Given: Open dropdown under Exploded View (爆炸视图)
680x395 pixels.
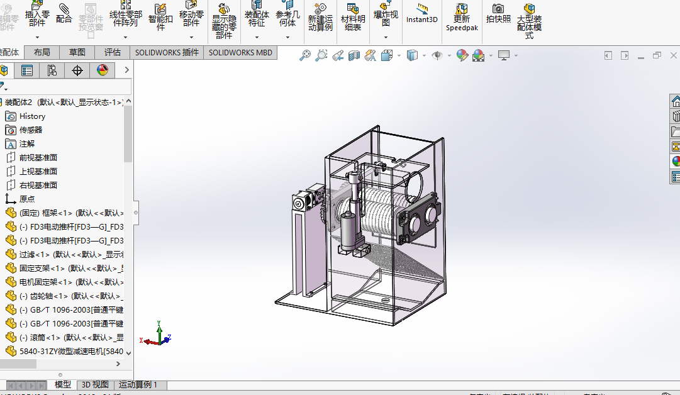Looking at the screenshot, I should coord(386,37).
